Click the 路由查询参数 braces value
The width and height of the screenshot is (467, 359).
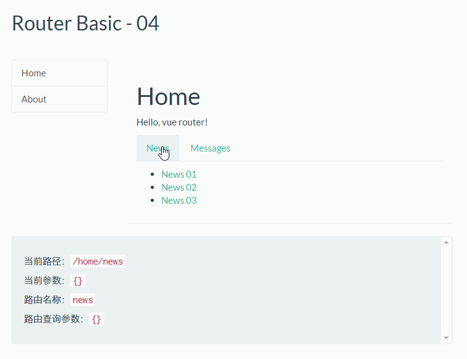tap(96, 319)
